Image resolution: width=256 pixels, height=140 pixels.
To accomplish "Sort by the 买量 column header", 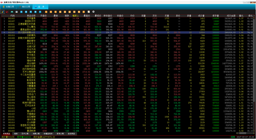I will 167,16.
